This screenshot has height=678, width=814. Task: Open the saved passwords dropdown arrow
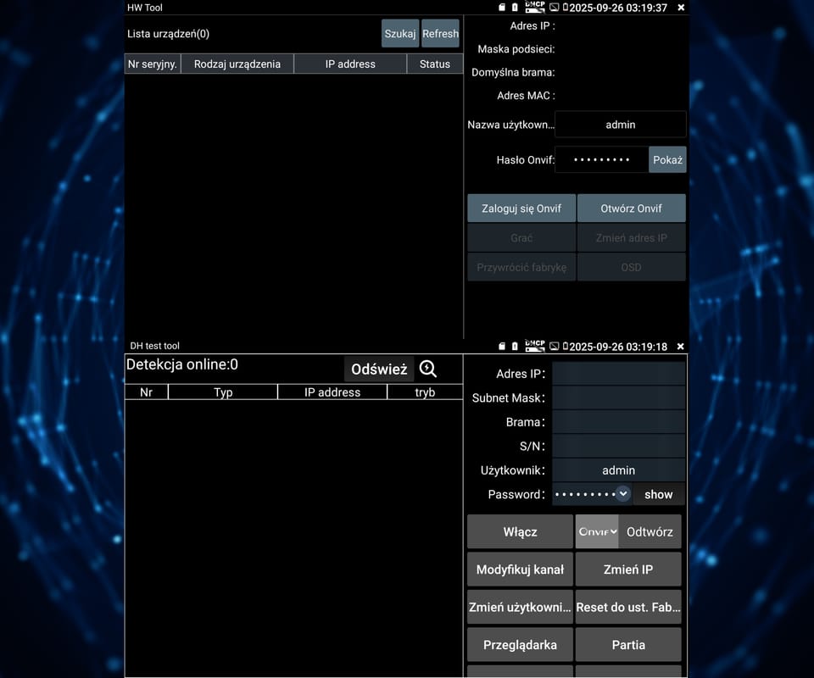tap(623, 493)
